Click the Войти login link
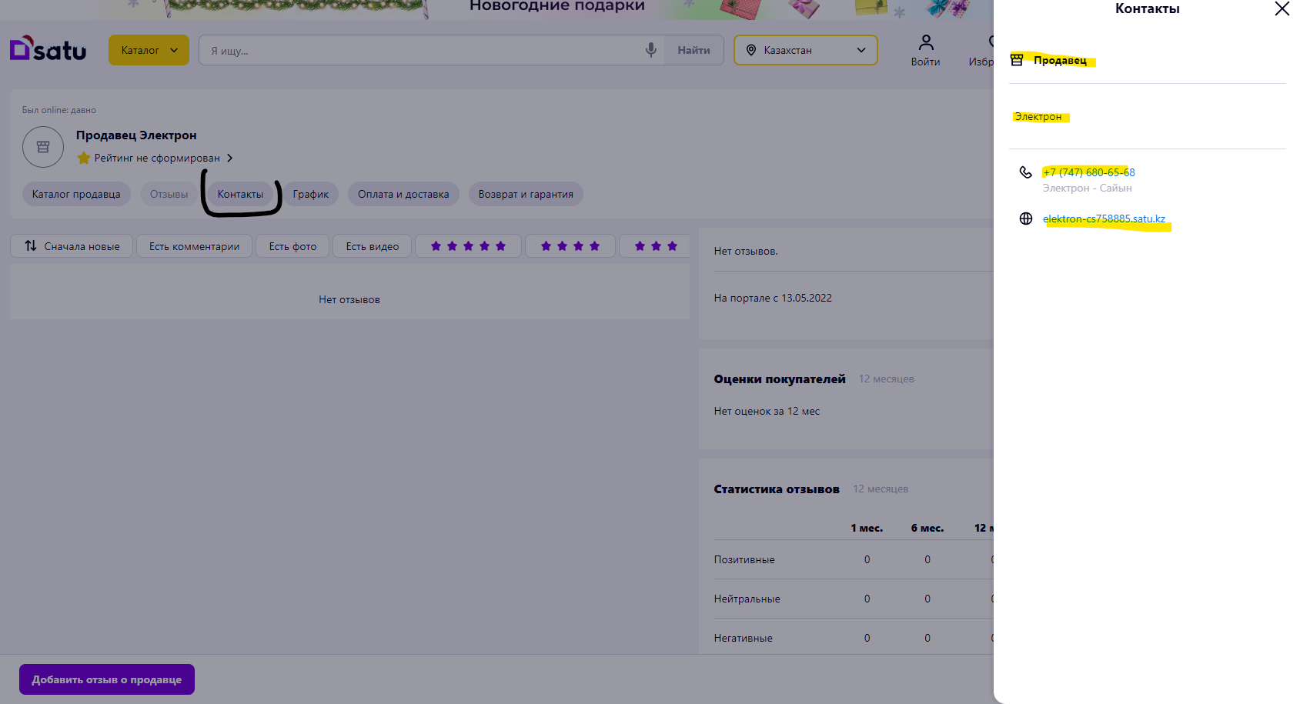This screenshot has height=704, width=1300. point(926,62)
